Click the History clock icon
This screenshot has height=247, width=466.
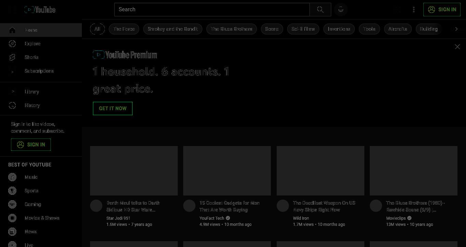12,105
